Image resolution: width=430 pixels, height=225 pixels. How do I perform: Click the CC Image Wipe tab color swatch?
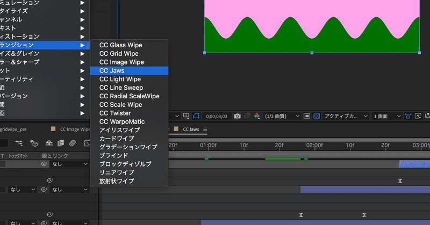click(x=53, y=129)
